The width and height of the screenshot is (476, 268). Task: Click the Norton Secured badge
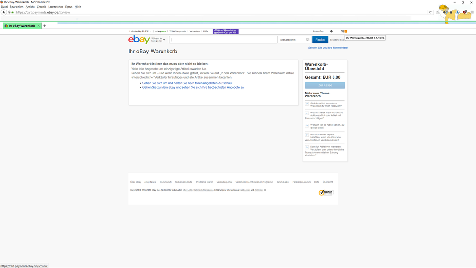[326, 192]
